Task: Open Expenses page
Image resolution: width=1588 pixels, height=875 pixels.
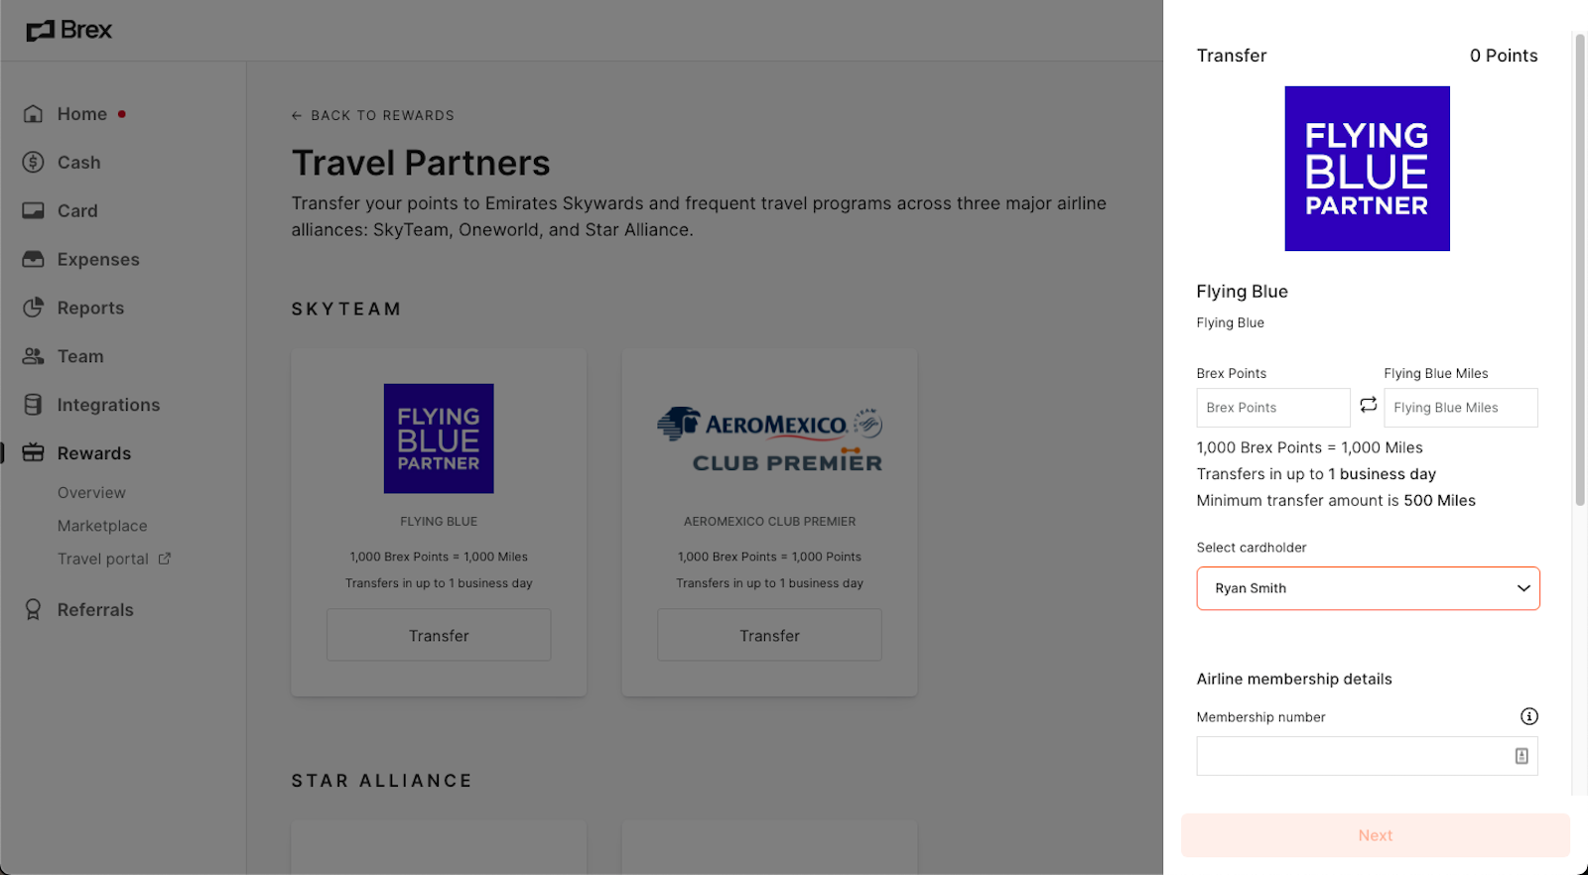Action: click(x=98, y=260)
